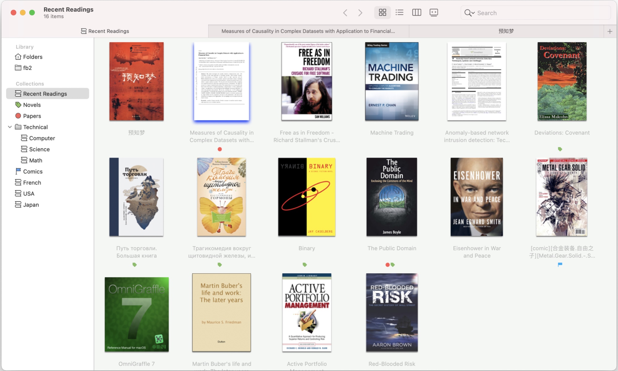Switch to grid view
Image resolution: width=618 pixels, height=371 pixels.
382,12
